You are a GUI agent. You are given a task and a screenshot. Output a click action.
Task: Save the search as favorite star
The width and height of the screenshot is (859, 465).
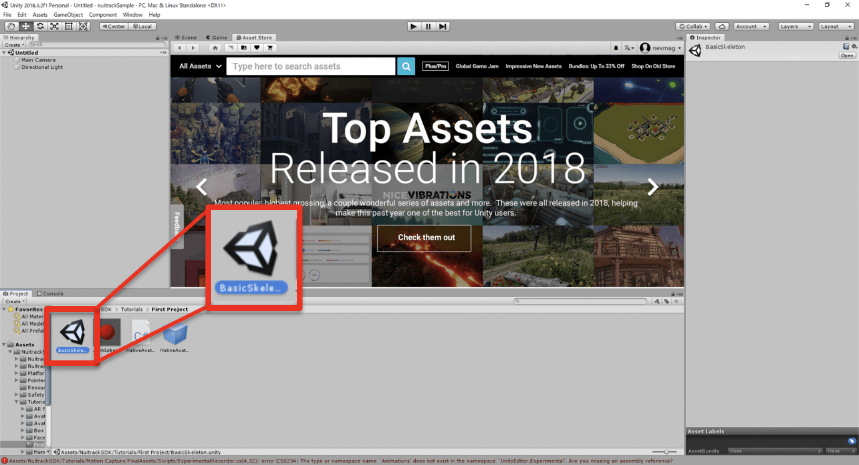coord(676,301)
